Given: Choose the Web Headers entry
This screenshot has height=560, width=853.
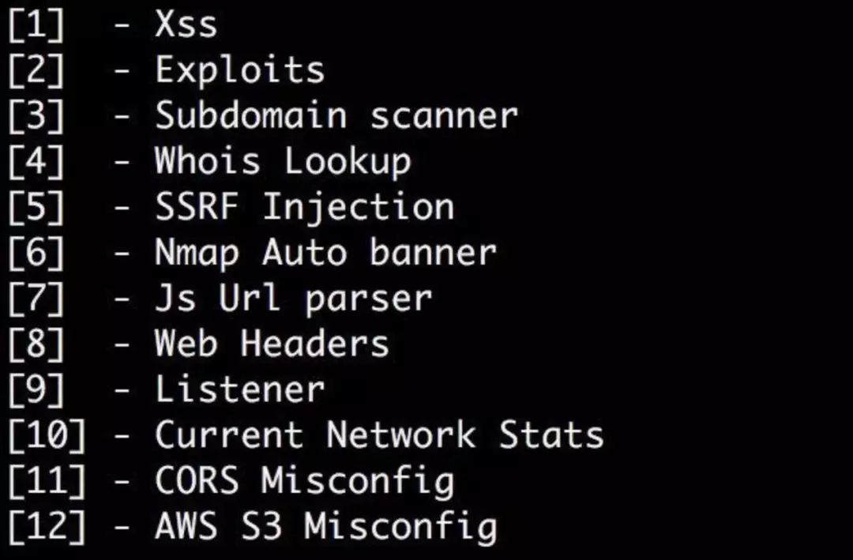Looking at the screenshot, I should point(272,344).
